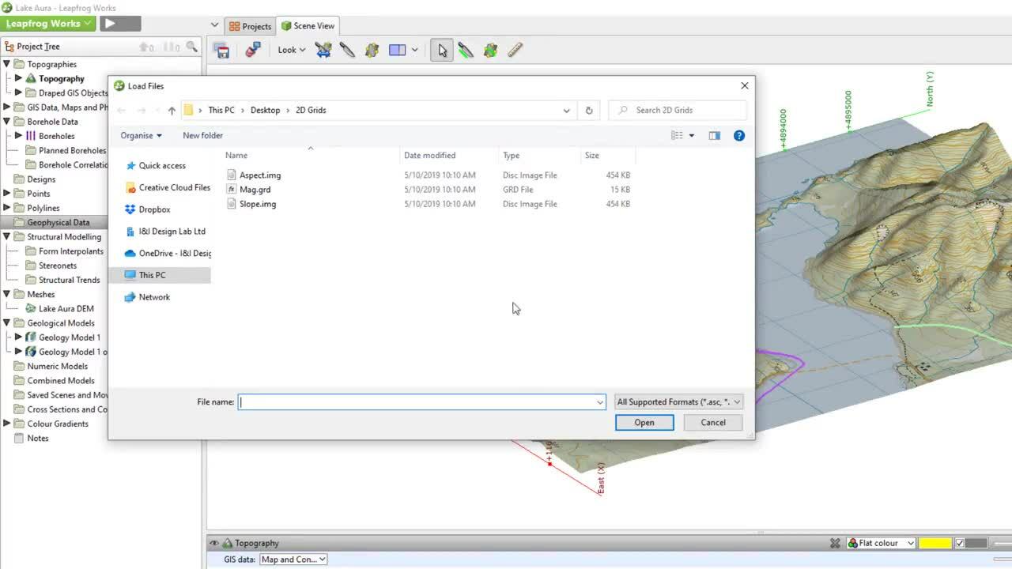The height and width of the screenshot is (569, 1012).
Task: Select Geophysical Data folder in tree
Action: click(x=58, y=222)
